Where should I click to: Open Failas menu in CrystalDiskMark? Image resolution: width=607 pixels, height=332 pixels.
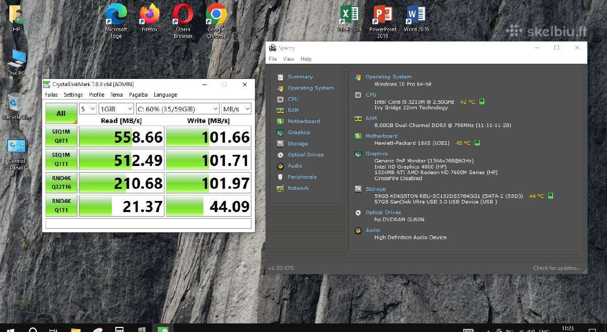pos(52,95)
